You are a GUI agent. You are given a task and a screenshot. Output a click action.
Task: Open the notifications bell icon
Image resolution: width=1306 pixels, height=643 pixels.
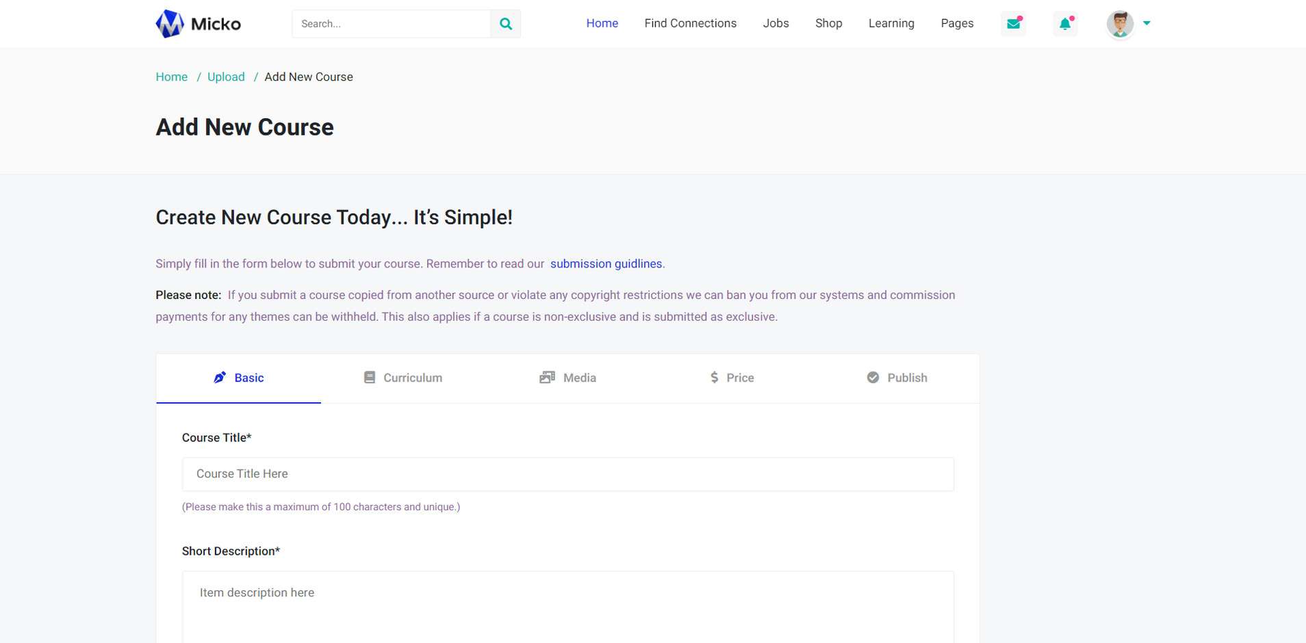click(x=1065, y=24)
